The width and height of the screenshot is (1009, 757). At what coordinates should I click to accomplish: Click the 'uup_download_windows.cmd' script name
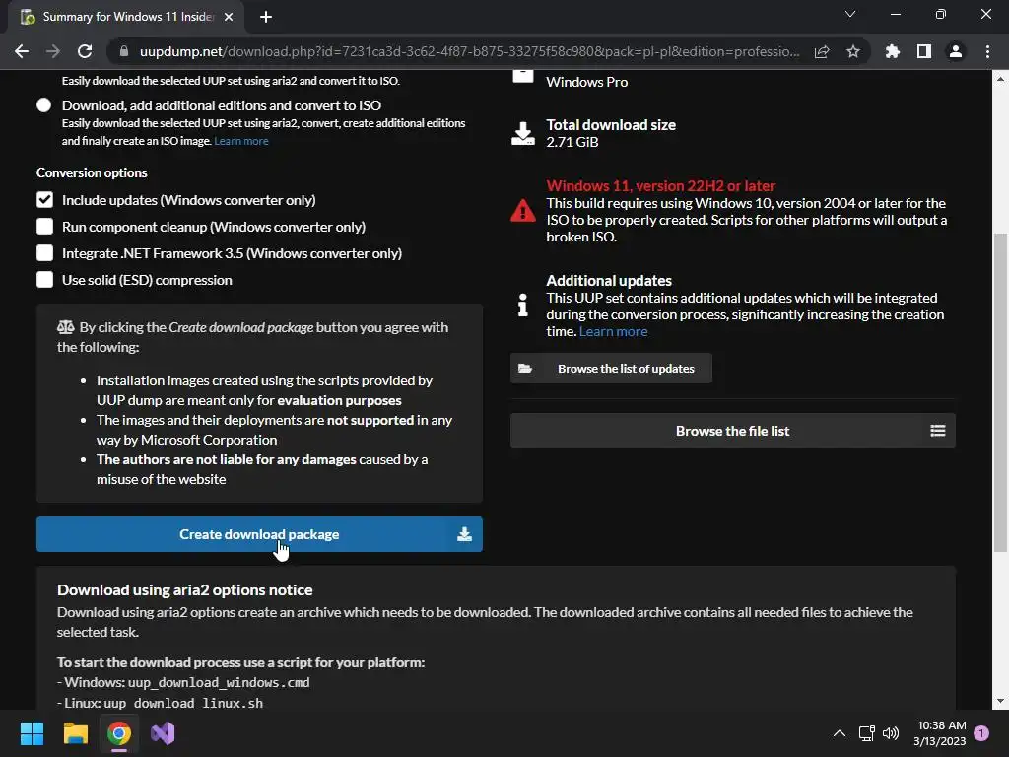[219, 682]
